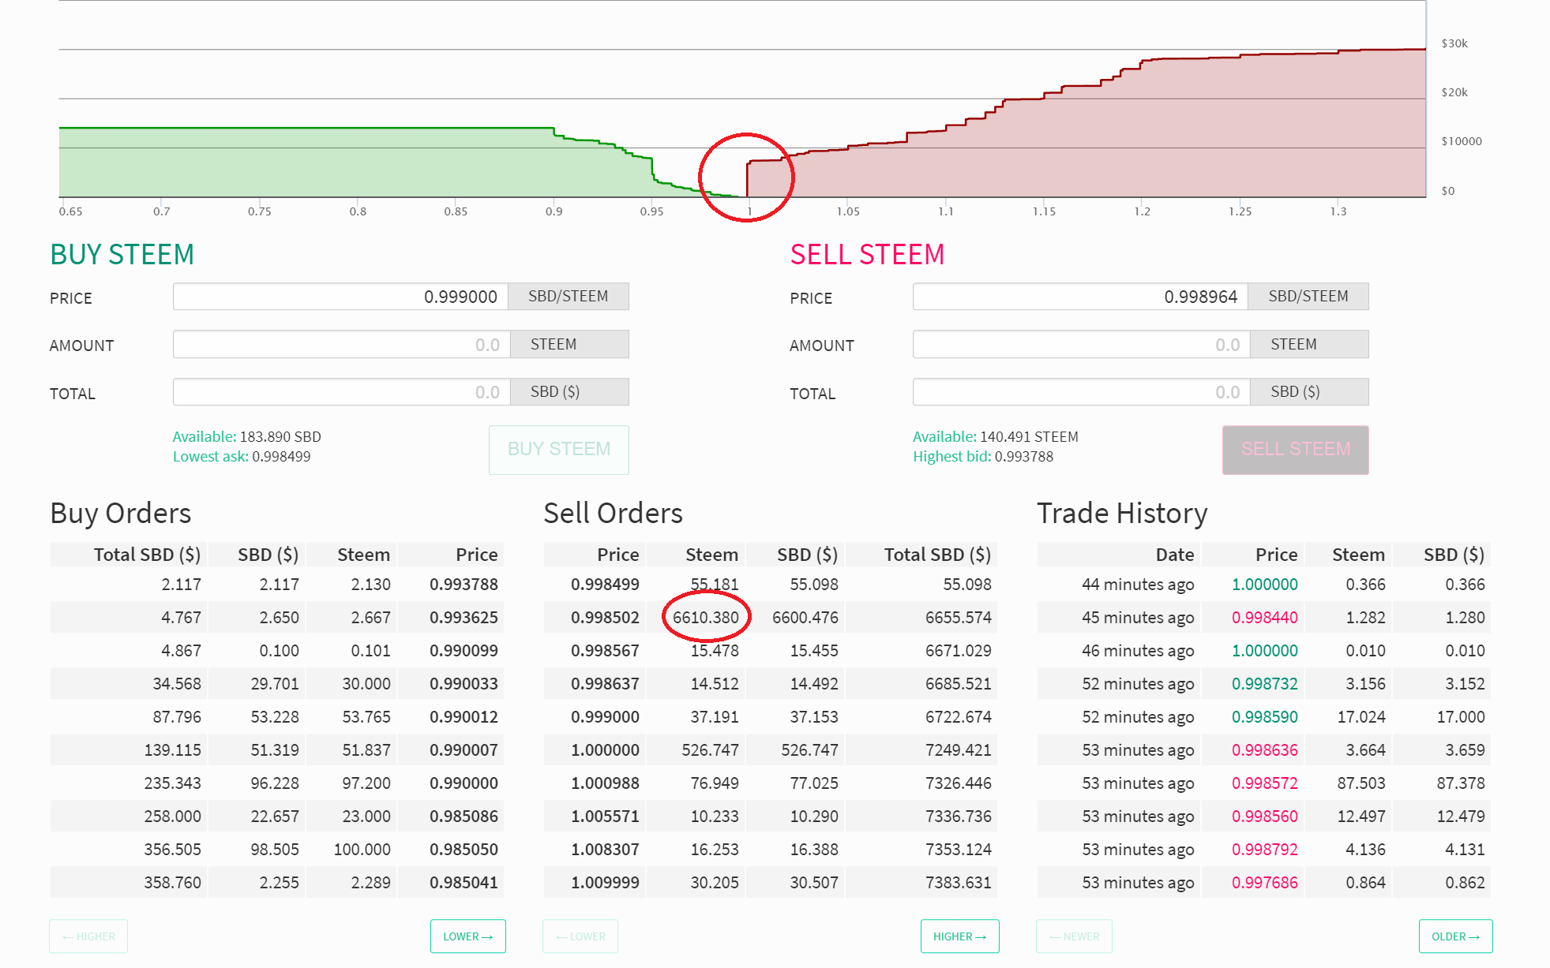Image resolution: width=1550 pixels, height=968 pixels.
Task: Click the Buy Steem price input field
Action: (x=340, y=297)
